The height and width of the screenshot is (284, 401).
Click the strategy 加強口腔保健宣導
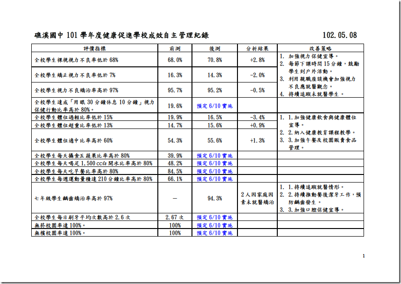click(319, 210)
